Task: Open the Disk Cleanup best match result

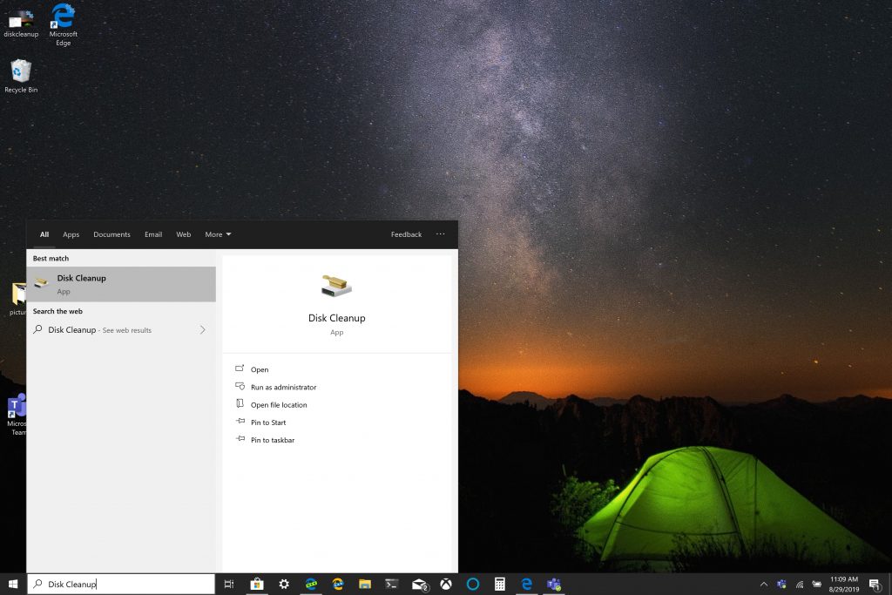Action: [121, 284]
